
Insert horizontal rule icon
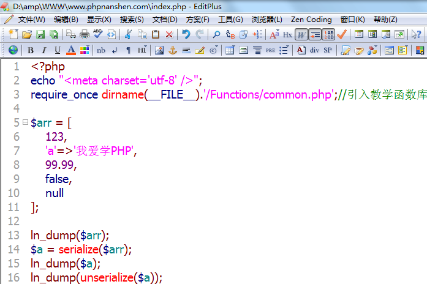tap(186, 50)
